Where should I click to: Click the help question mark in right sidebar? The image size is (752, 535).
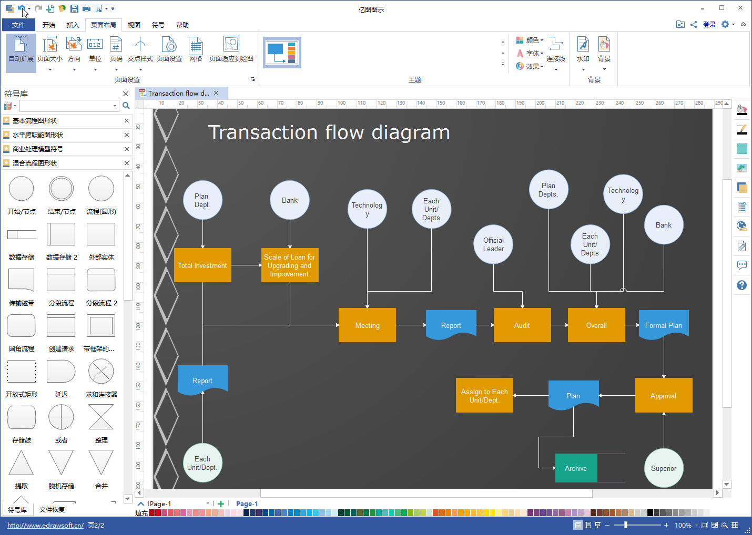click(741, 285)
